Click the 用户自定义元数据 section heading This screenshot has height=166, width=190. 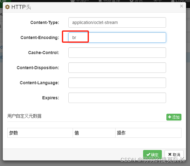[x=24, y=116]
